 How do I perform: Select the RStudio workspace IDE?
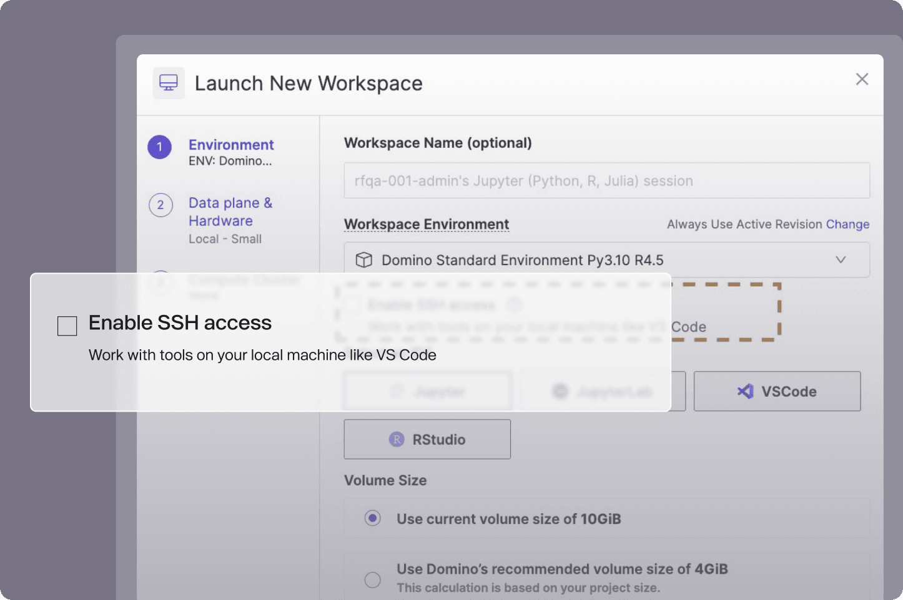pos(427,439)
